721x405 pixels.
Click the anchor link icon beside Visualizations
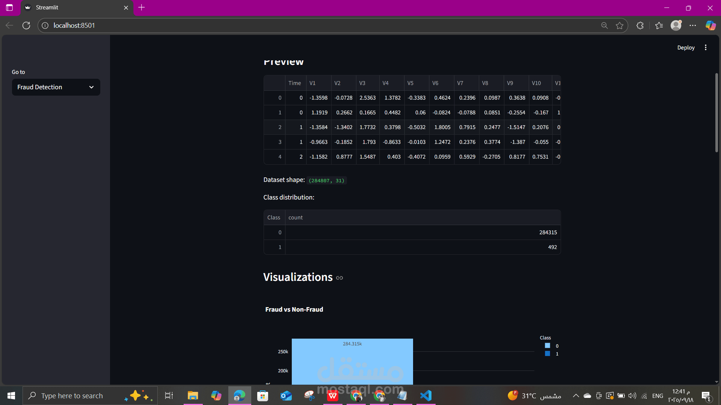pos(339,277)
